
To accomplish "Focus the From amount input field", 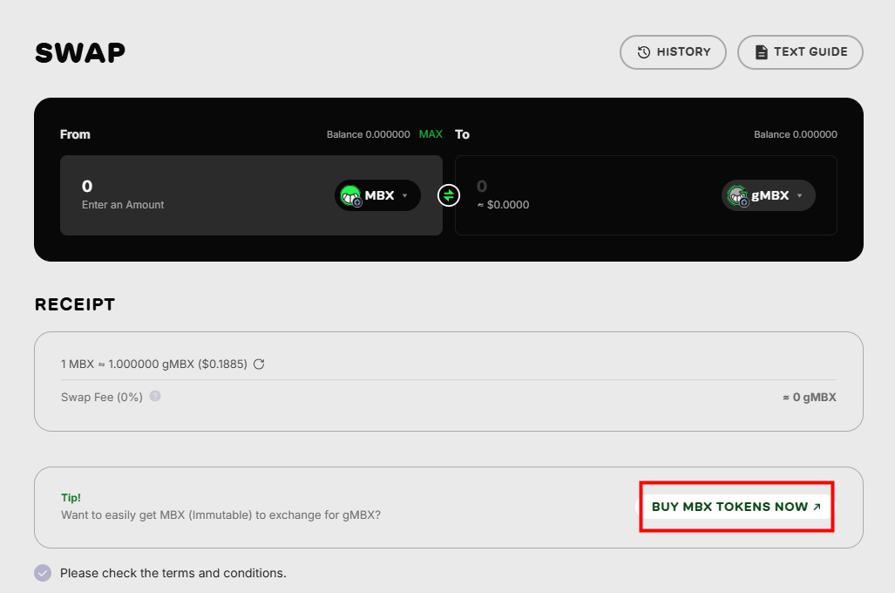I will tap(192, 194).
